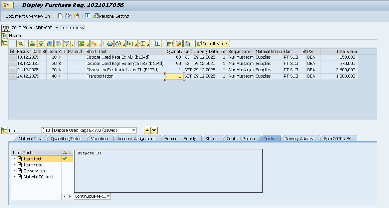Open the Delivery Address tab
Viewport: 389px width, 208px height.
coord(299,138)
